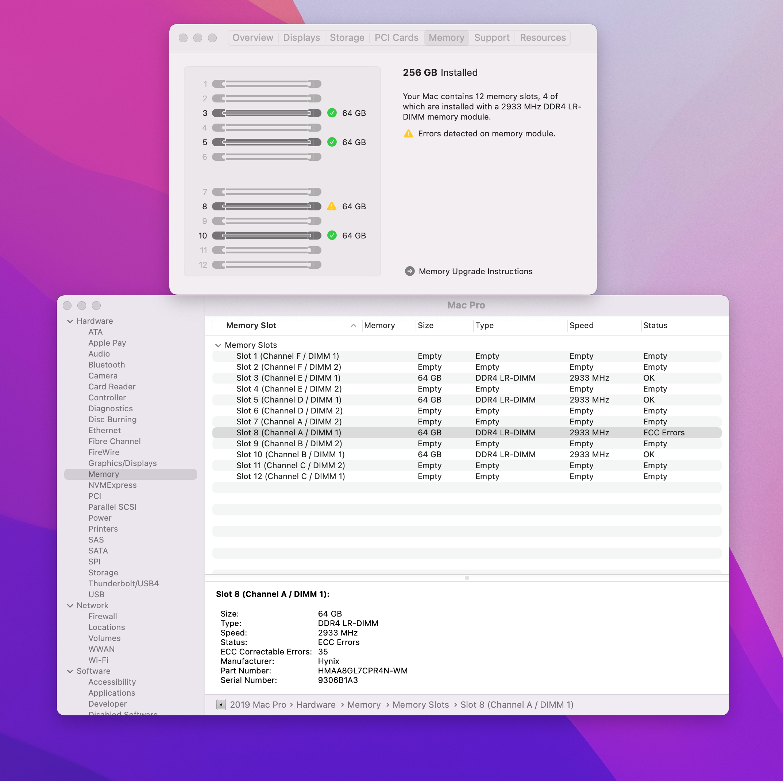Viewport: 783px width, 781px height.
Task: Click the green checkmark beside slot 3
Action: click(332, 113)
